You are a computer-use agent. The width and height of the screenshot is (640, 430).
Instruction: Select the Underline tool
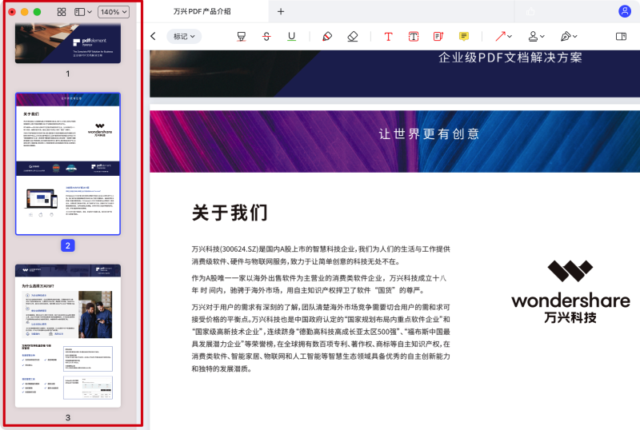[291, 36]
